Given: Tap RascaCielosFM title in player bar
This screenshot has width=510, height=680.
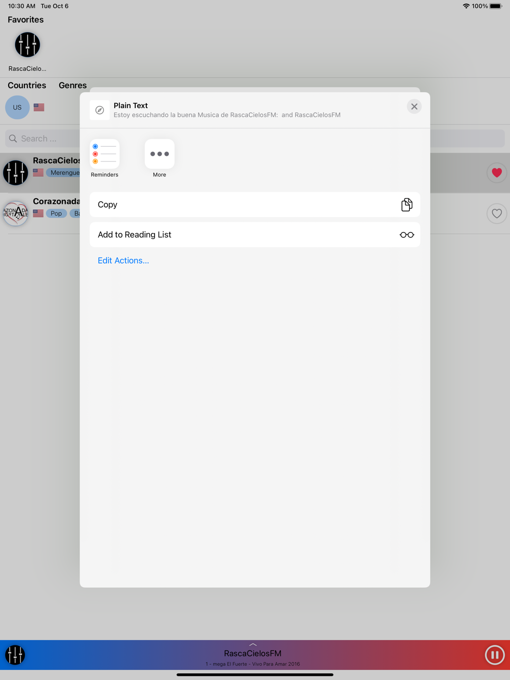Looking at the screenshot, I should [x=253, y=653].
